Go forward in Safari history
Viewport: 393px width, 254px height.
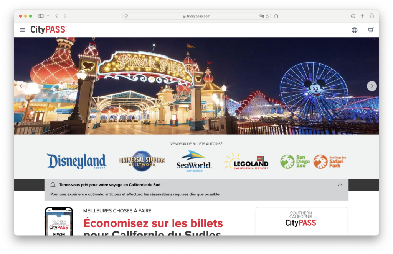point(65,16)
